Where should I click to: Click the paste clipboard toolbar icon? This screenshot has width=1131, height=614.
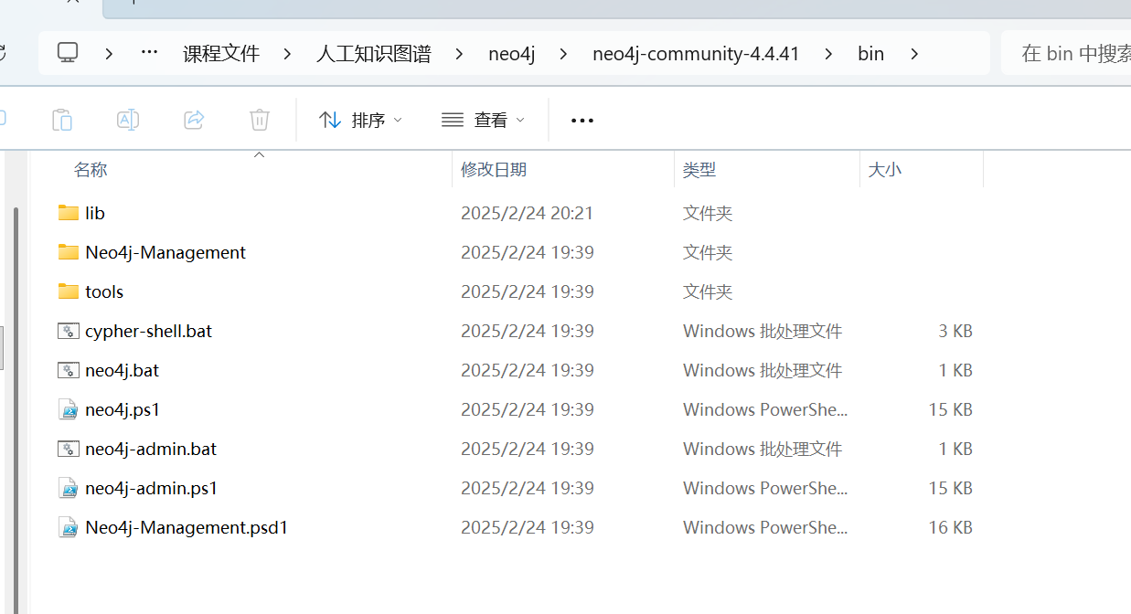pyautogui.click(x=62, y=120)
